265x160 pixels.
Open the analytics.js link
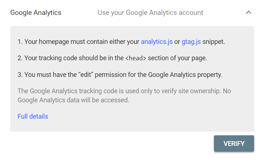(x=157, y=42)
